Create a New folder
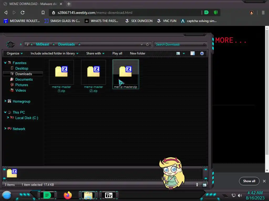This screenshot has height=201, width=269. 138,53
